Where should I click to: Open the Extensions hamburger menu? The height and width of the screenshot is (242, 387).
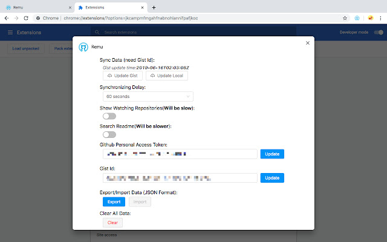[x=10, y=32]
